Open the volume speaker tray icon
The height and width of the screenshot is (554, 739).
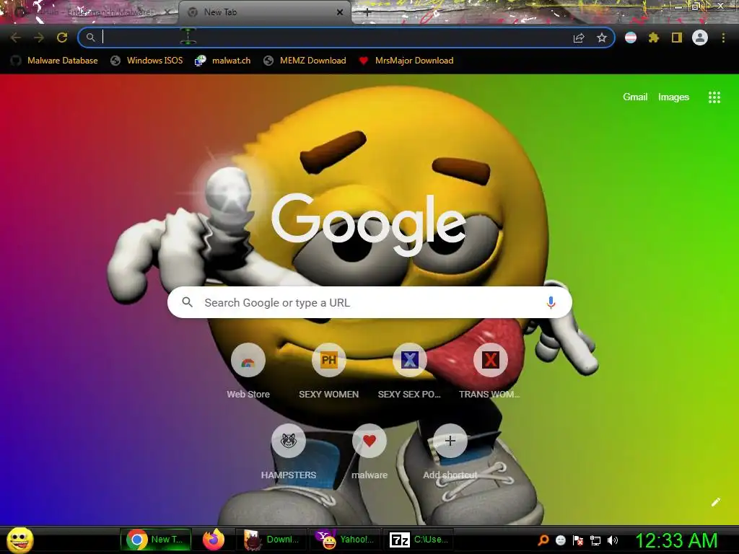point(613,540)
